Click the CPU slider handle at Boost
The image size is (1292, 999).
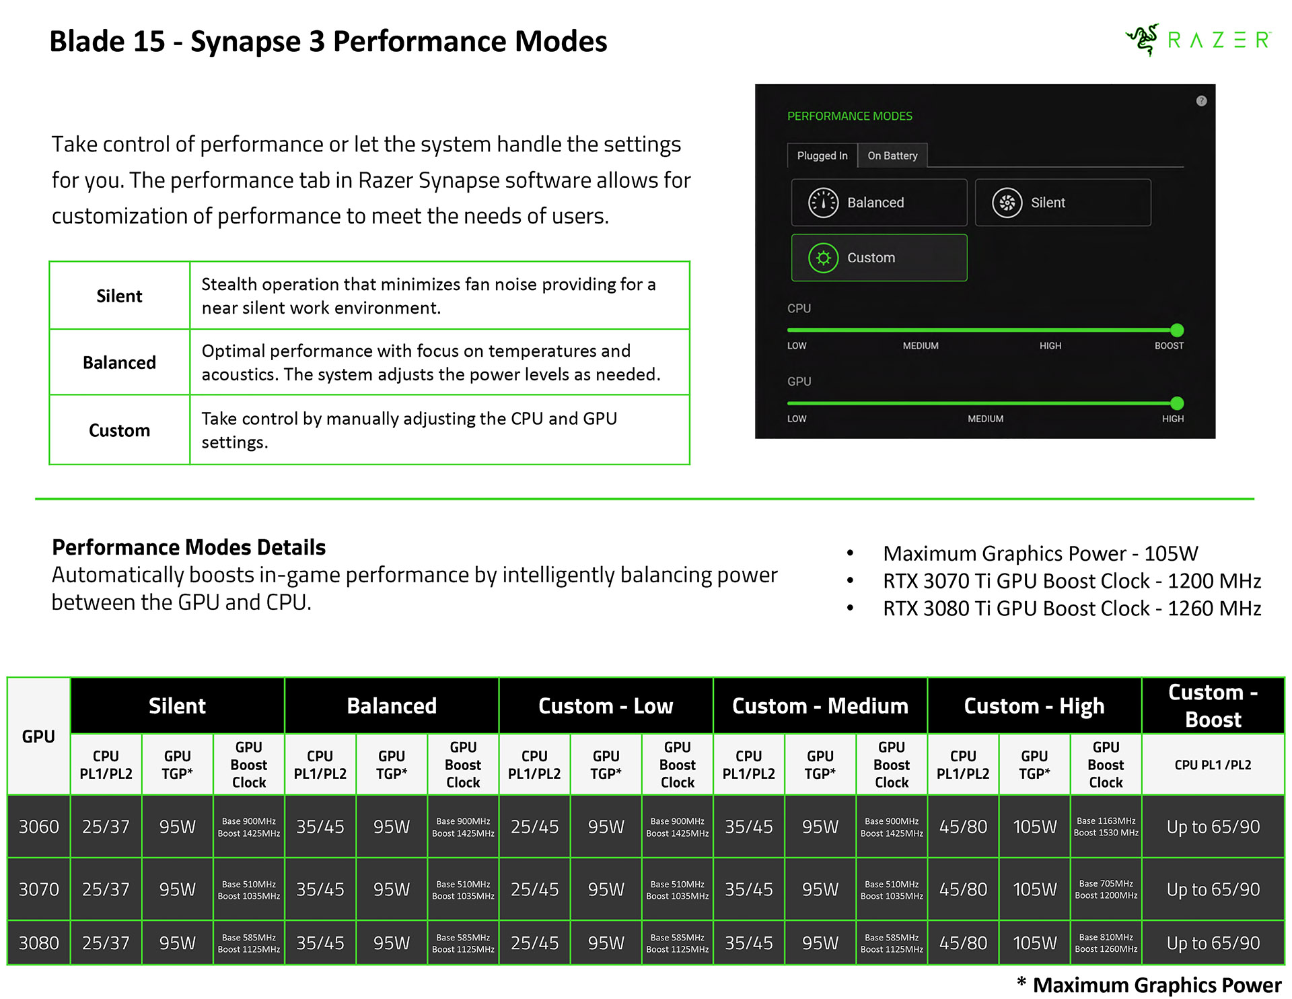coord(1177,330)
